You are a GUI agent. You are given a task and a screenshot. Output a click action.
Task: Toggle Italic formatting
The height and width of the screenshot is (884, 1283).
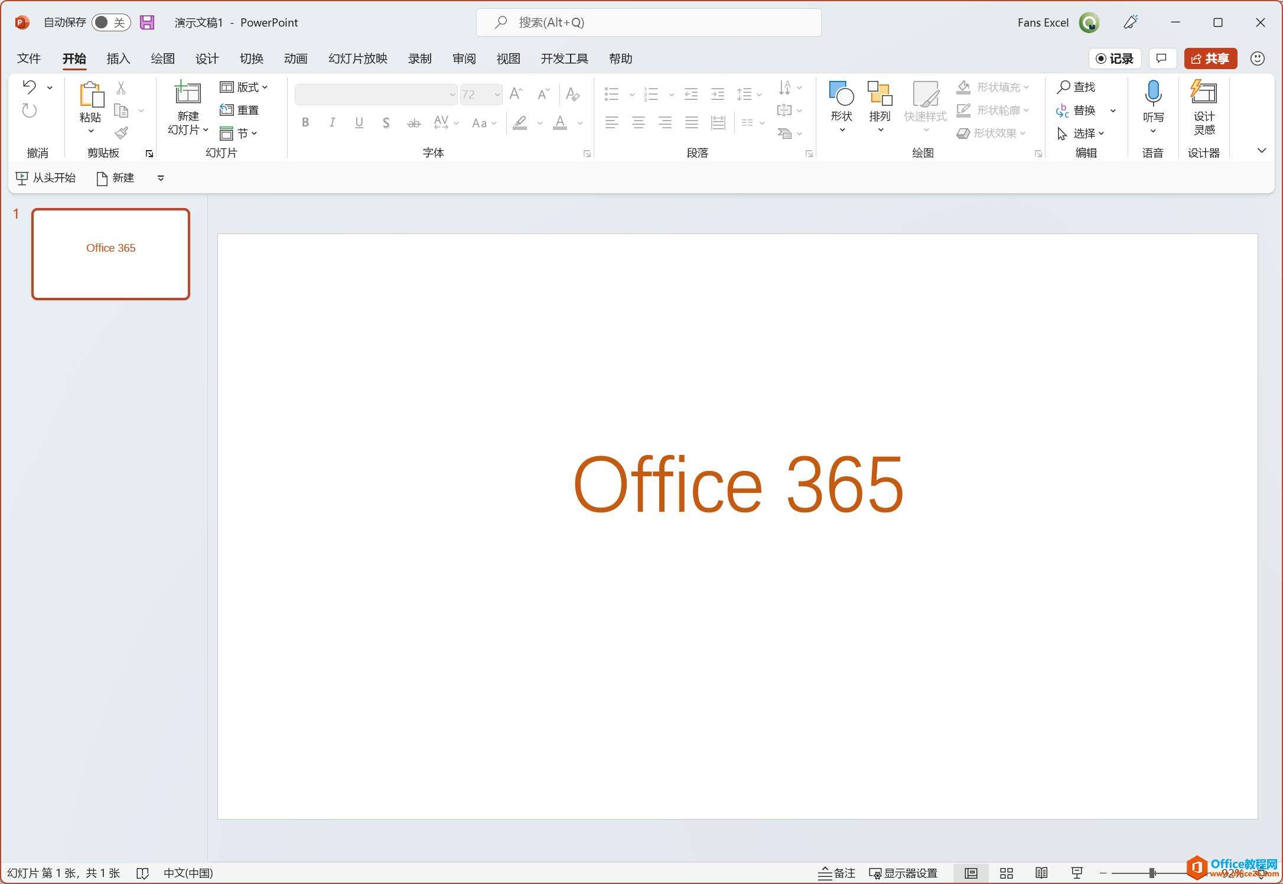point(333,123)
